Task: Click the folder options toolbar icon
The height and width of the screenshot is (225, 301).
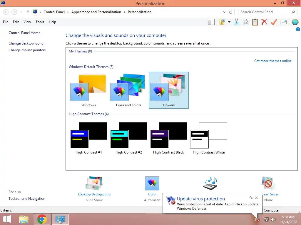Action: (223, 22)
